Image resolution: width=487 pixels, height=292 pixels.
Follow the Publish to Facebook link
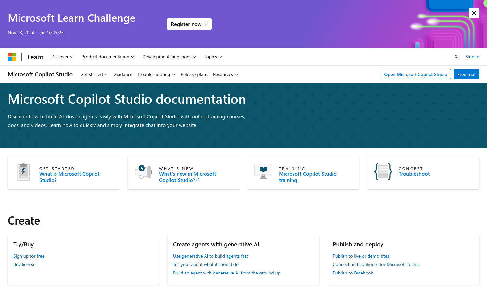point(353,273)
